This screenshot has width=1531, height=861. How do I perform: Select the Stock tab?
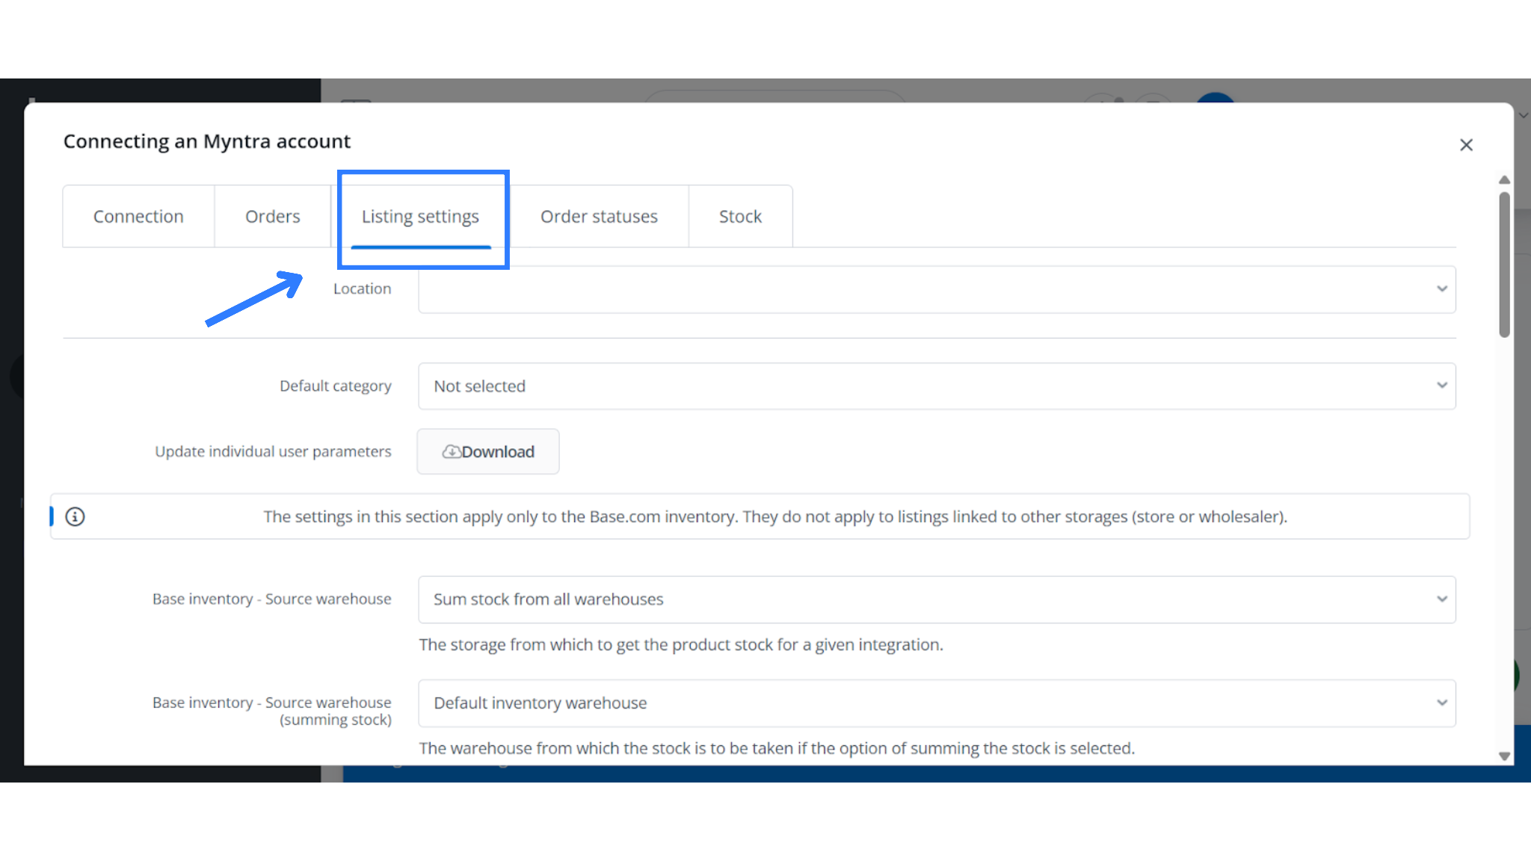(740, 217)
